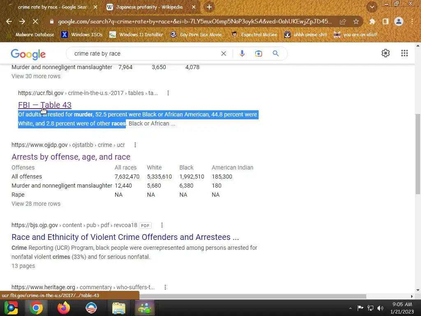Viewport: 421px width, 316px height.
Task: Go back to the previous page
Action: 9,21
